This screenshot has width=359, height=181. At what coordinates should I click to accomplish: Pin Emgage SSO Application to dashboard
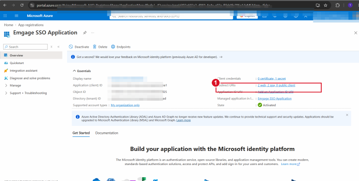[85, 33]
